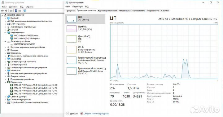Select Контроллеры IDE ATA/ATAPI item
The height and width of the screenshot is (117, 223).
23,62
